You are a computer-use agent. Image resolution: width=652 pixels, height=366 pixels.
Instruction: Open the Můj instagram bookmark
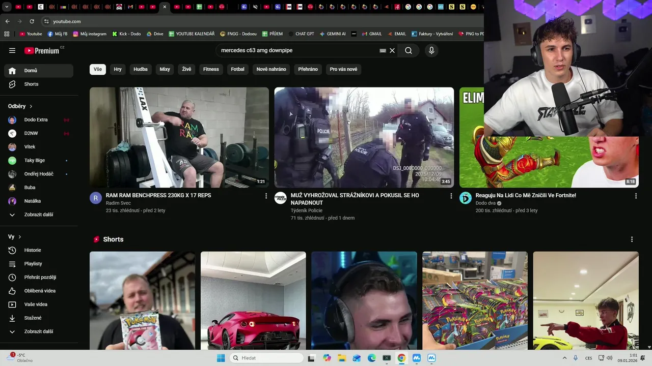click(90, 34)
